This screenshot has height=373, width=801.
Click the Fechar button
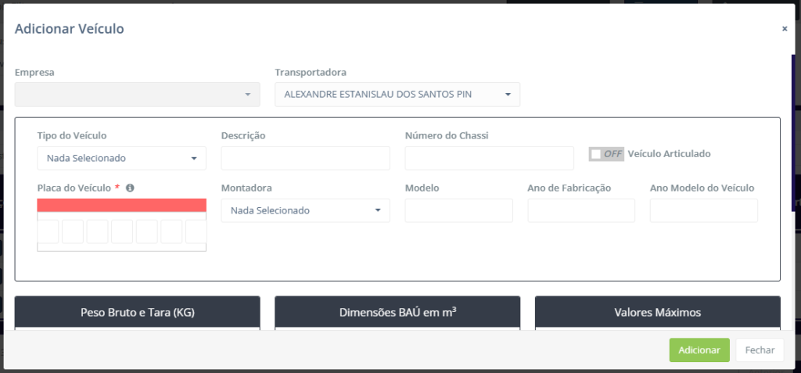(x=760, y=350)
